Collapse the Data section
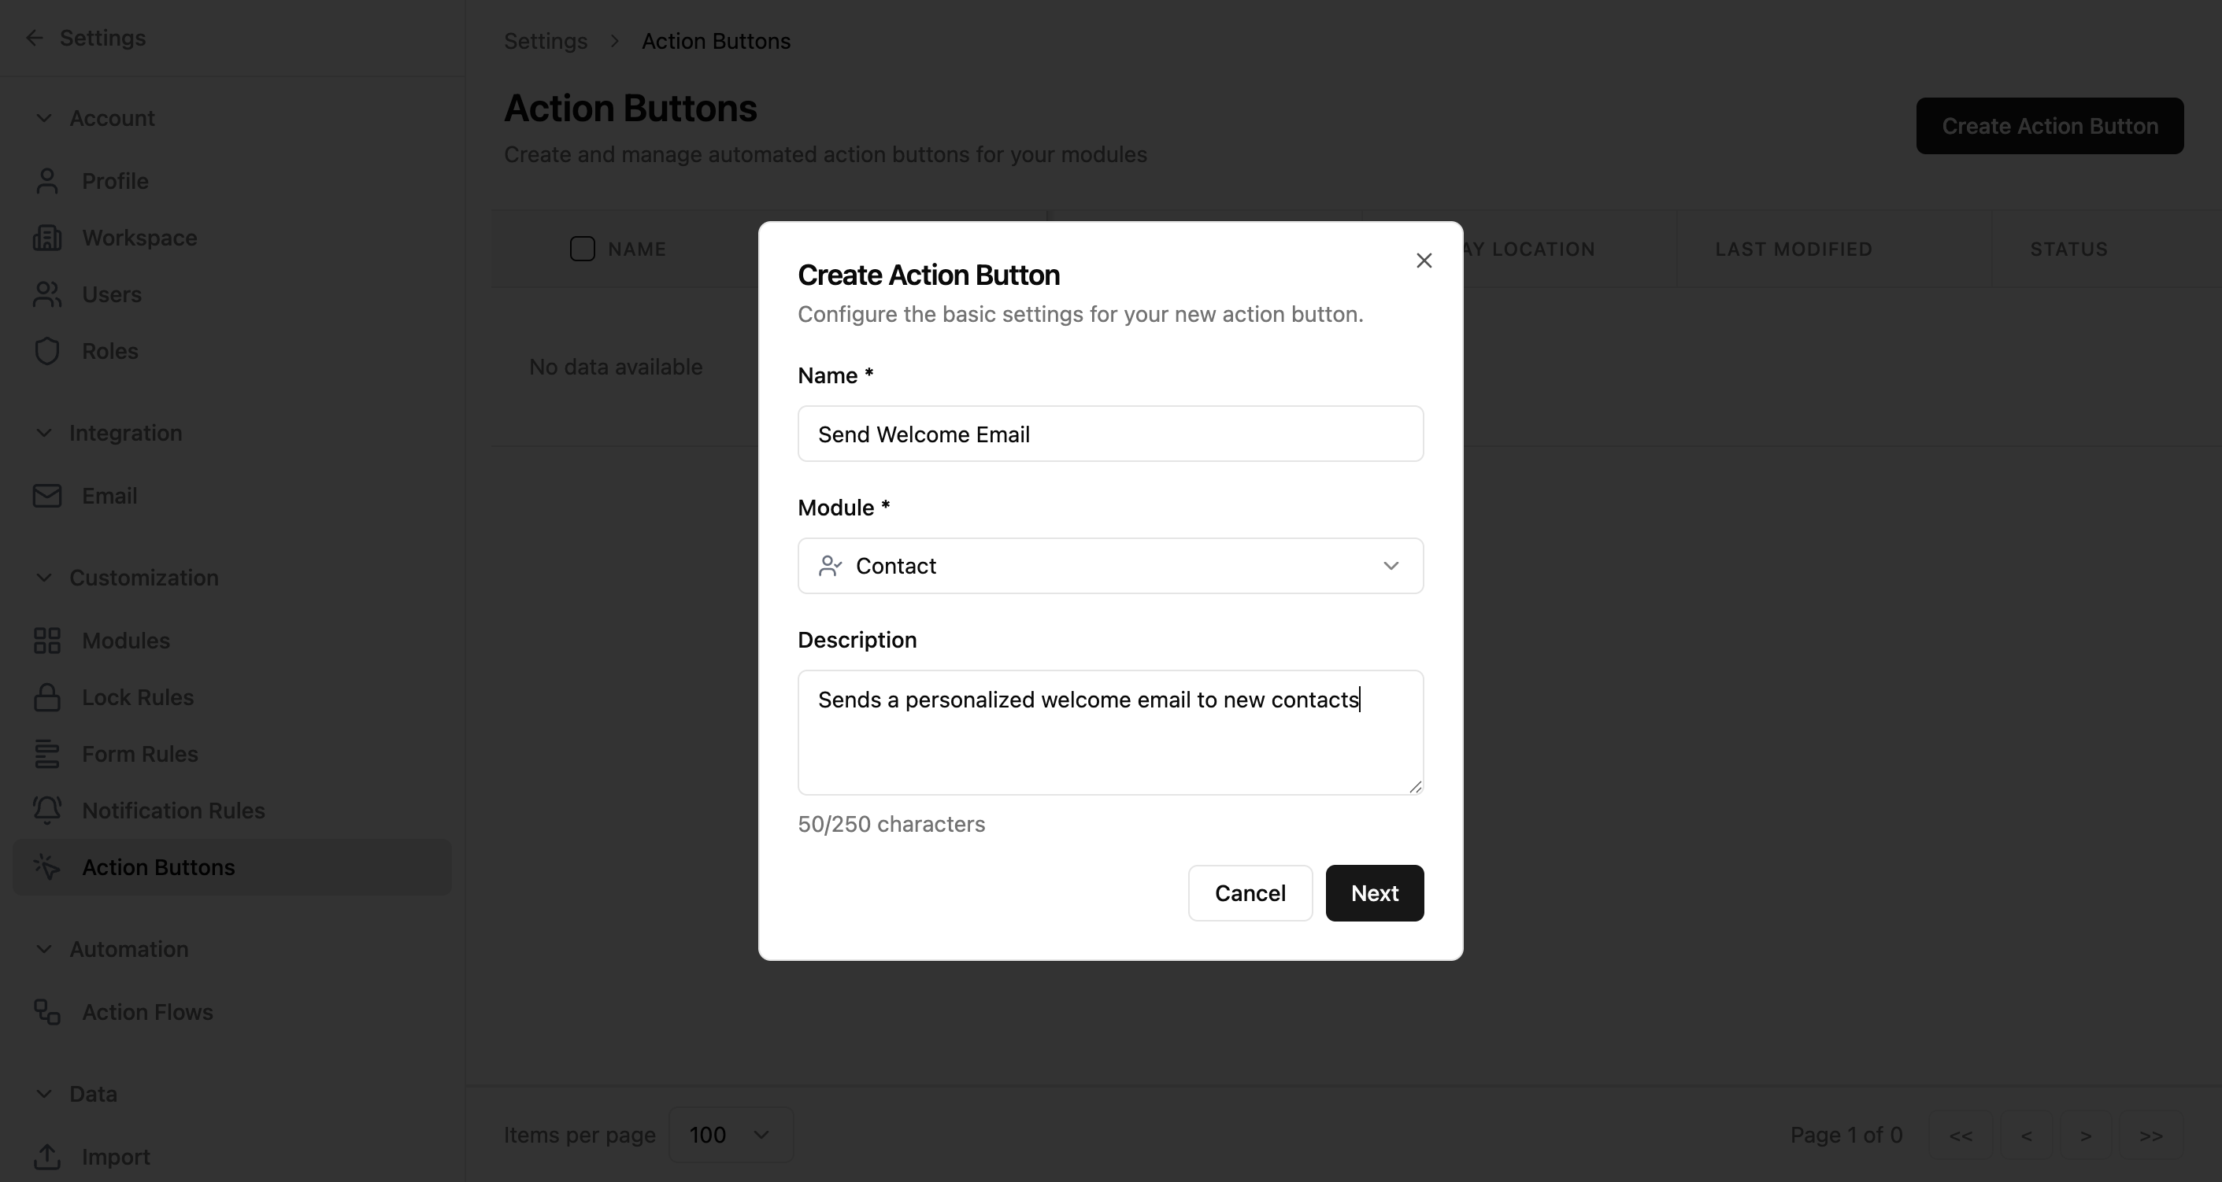The width and height of the screenshot is (2222, 1182). 44,1094
